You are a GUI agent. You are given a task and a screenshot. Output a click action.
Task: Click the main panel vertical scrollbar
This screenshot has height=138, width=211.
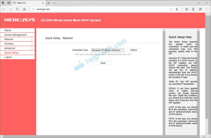[x=164, y=82]
